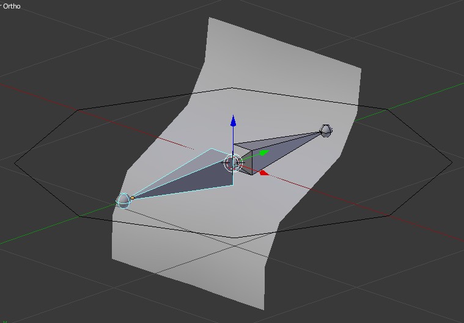Click the Ortho view label
464x323 pixels.
tap(12, 6)
